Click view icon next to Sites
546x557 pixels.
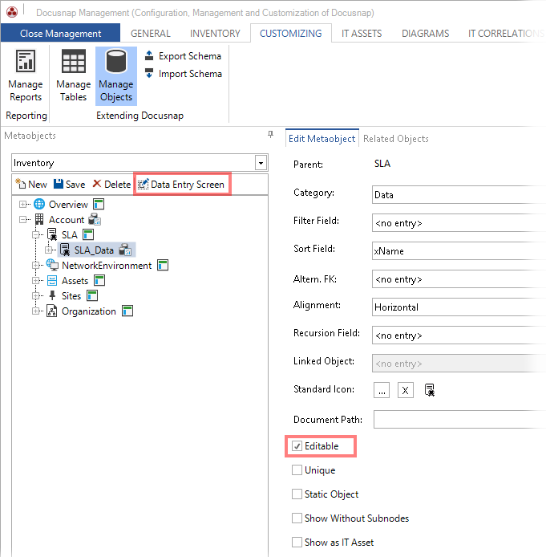[92, 295]
